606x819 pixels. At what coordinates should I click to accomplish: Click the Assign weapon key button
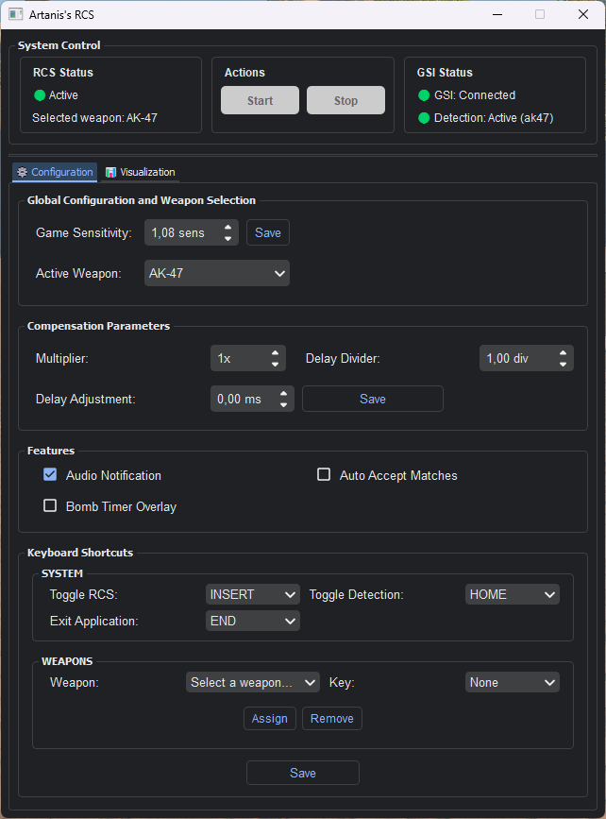tap(270, 719)
